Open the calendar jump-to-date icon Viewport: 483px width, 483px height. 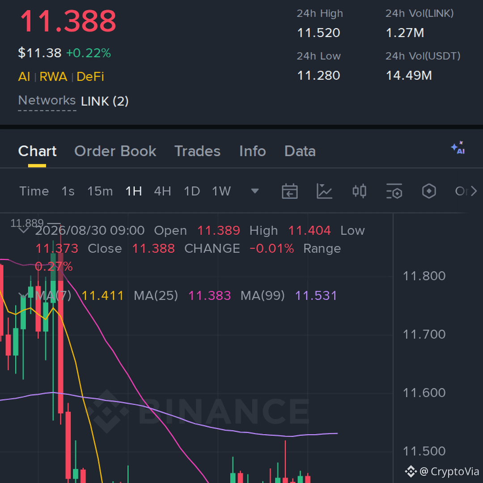coord(289,191)
